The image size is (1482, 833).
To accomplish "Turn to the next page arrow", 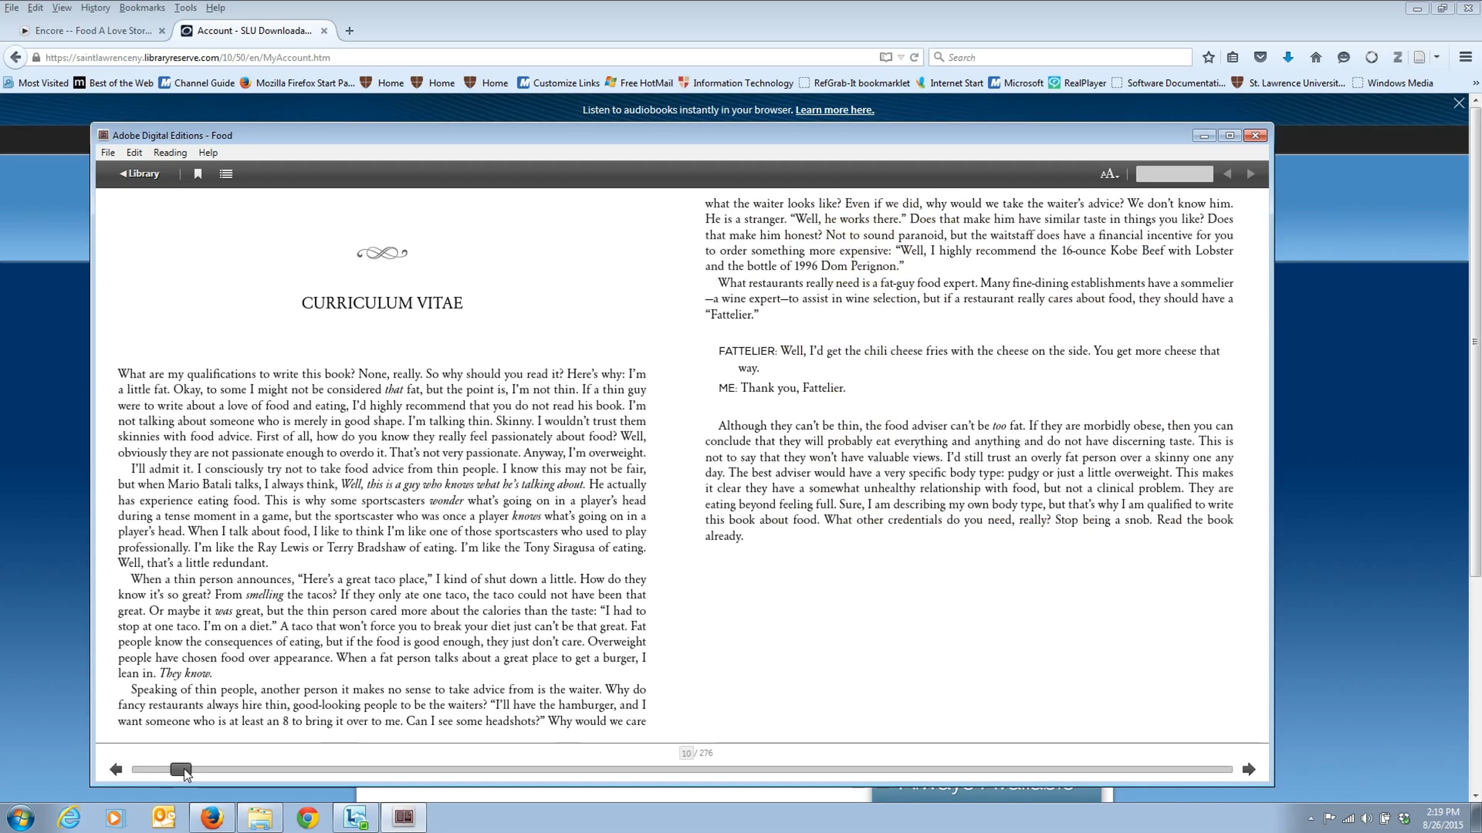I will [1249, 769].
